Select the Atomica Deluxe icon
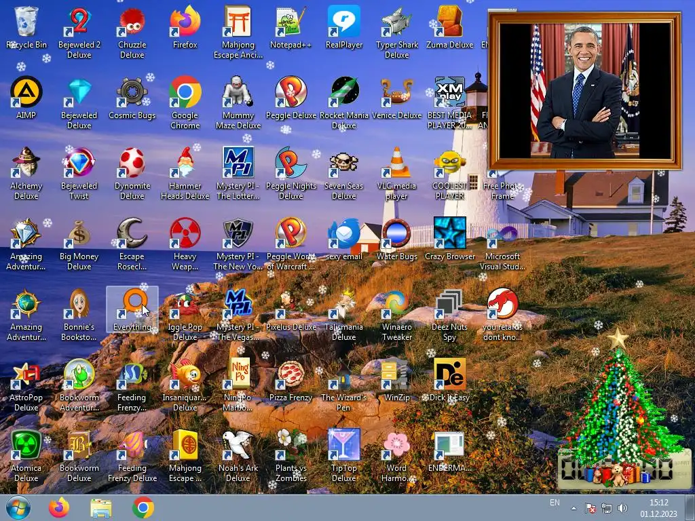The width and height of the screenshot is (695, 521). point(26,444)
